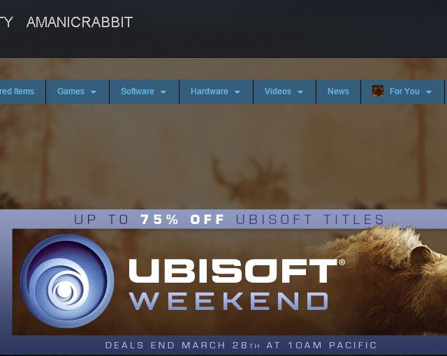The height and width of the screenshot is (356, 447).
Task: Click the Ubisoft Weekend banner title
Action: (x=237, y=284)
